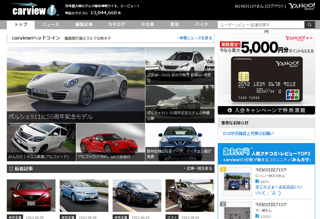
Task: Open the プジョー2008 欧州で発売 story
Action: tap(180, 66)
